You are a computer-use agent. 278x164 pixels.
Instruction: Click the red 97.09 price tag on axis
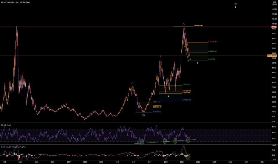coord(274,27)
